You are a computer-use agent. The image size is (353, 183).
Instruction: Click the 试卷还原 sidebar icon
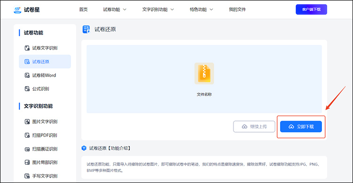tap(27, 62)
